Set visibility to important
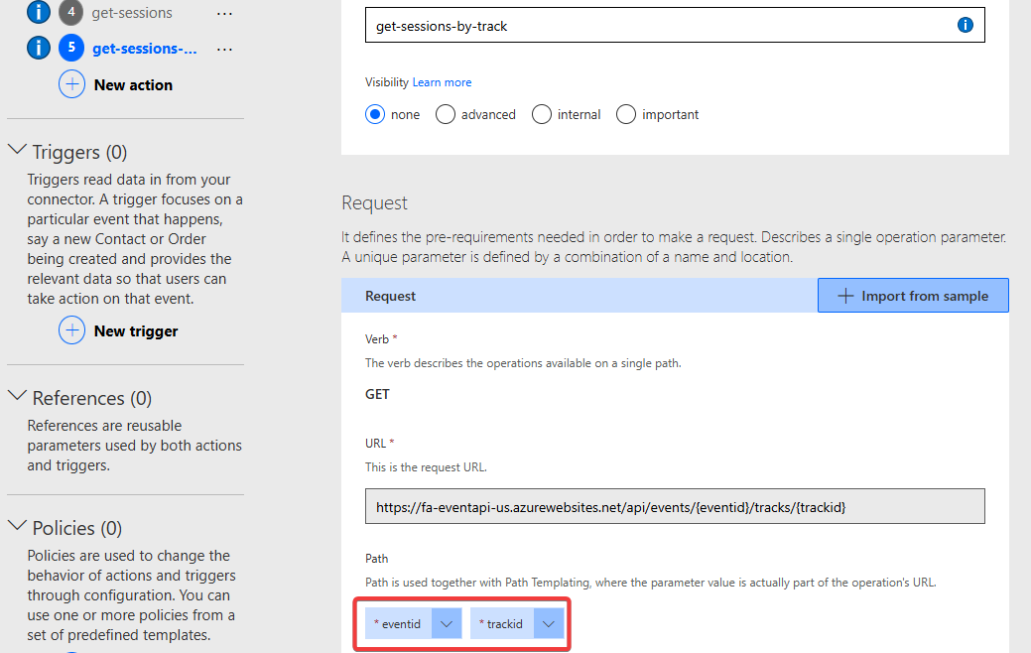 click(626, 114)
